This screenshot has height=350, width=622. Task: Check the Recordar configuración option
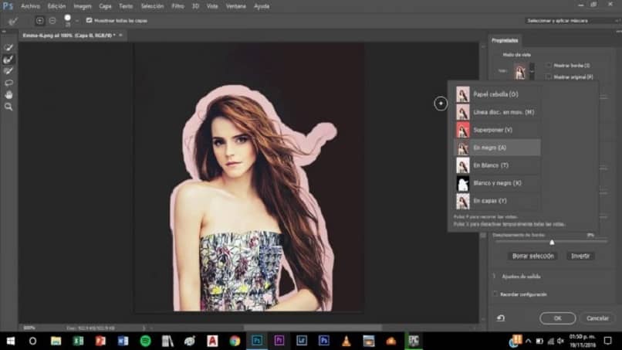coord(495,294)
